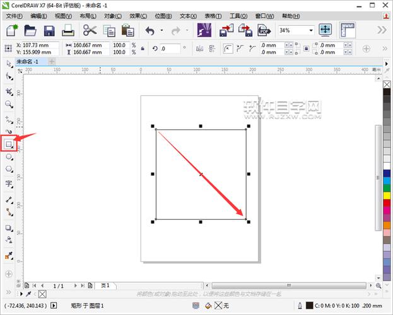Click the Cut scissors icon

(x=90, y=30)
